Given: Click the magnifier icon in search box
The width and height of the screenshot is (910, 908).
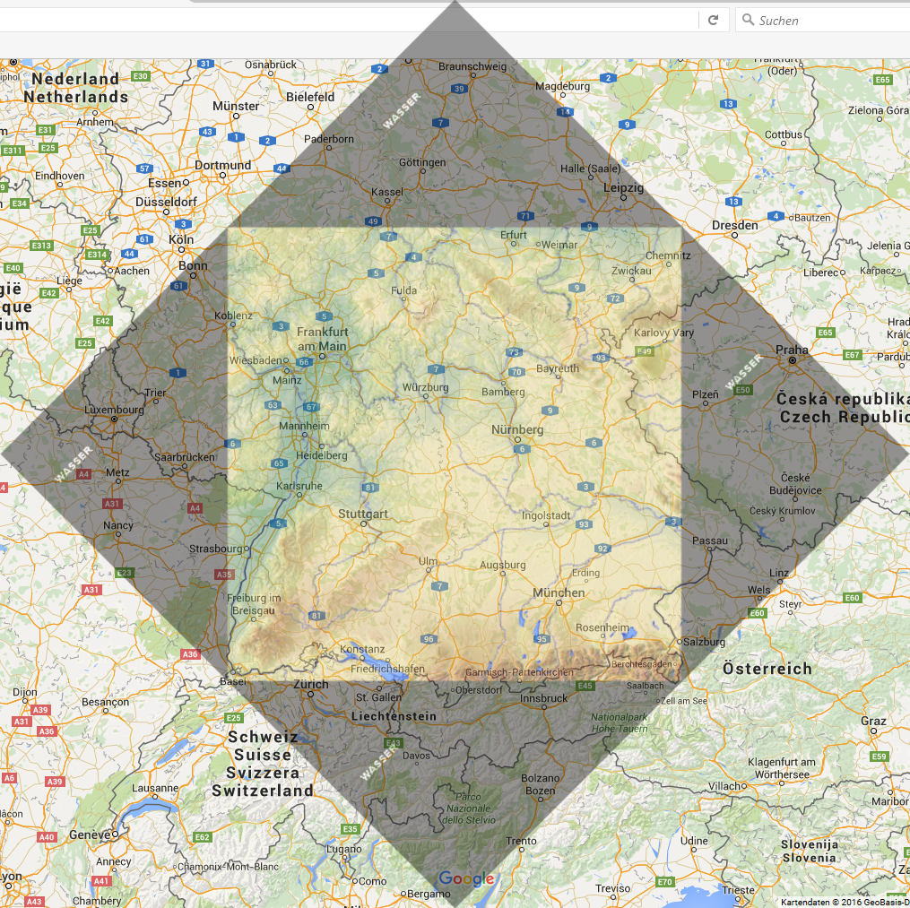Looking at the screenshot, I should [x=747, y=20].
